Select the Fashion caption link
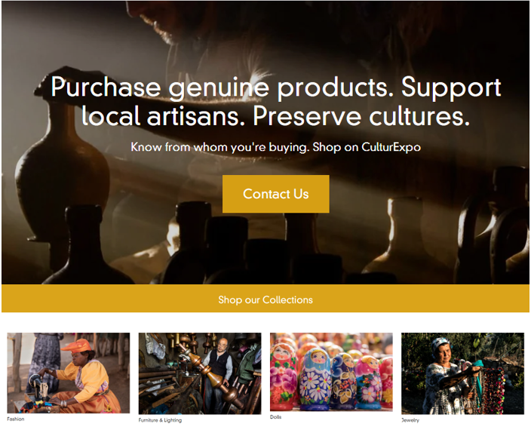The width and height of the screenshot is (531, 439). click(x=16, y=419)
